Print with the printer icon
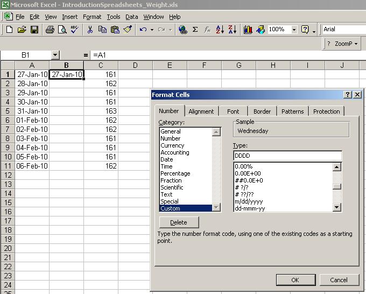Screen dimensions: 366x294 point(50,30)
